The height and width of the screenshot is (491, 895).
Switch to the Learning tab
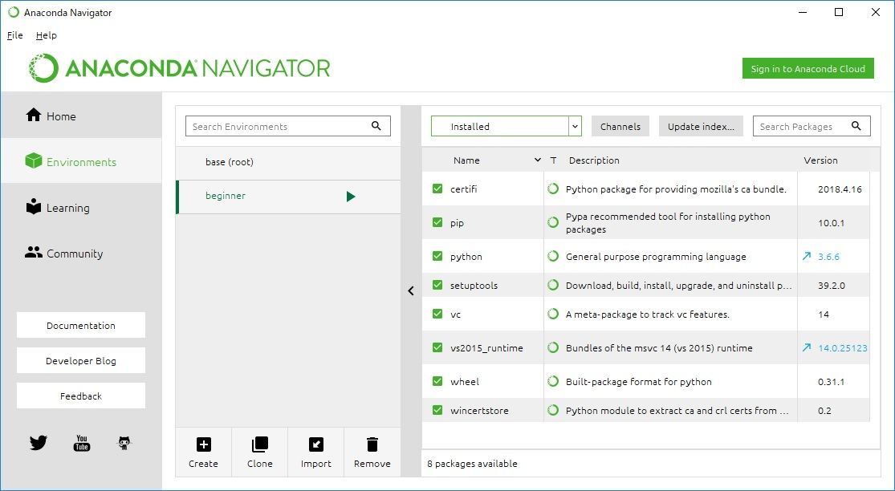(x=81, y=208)
